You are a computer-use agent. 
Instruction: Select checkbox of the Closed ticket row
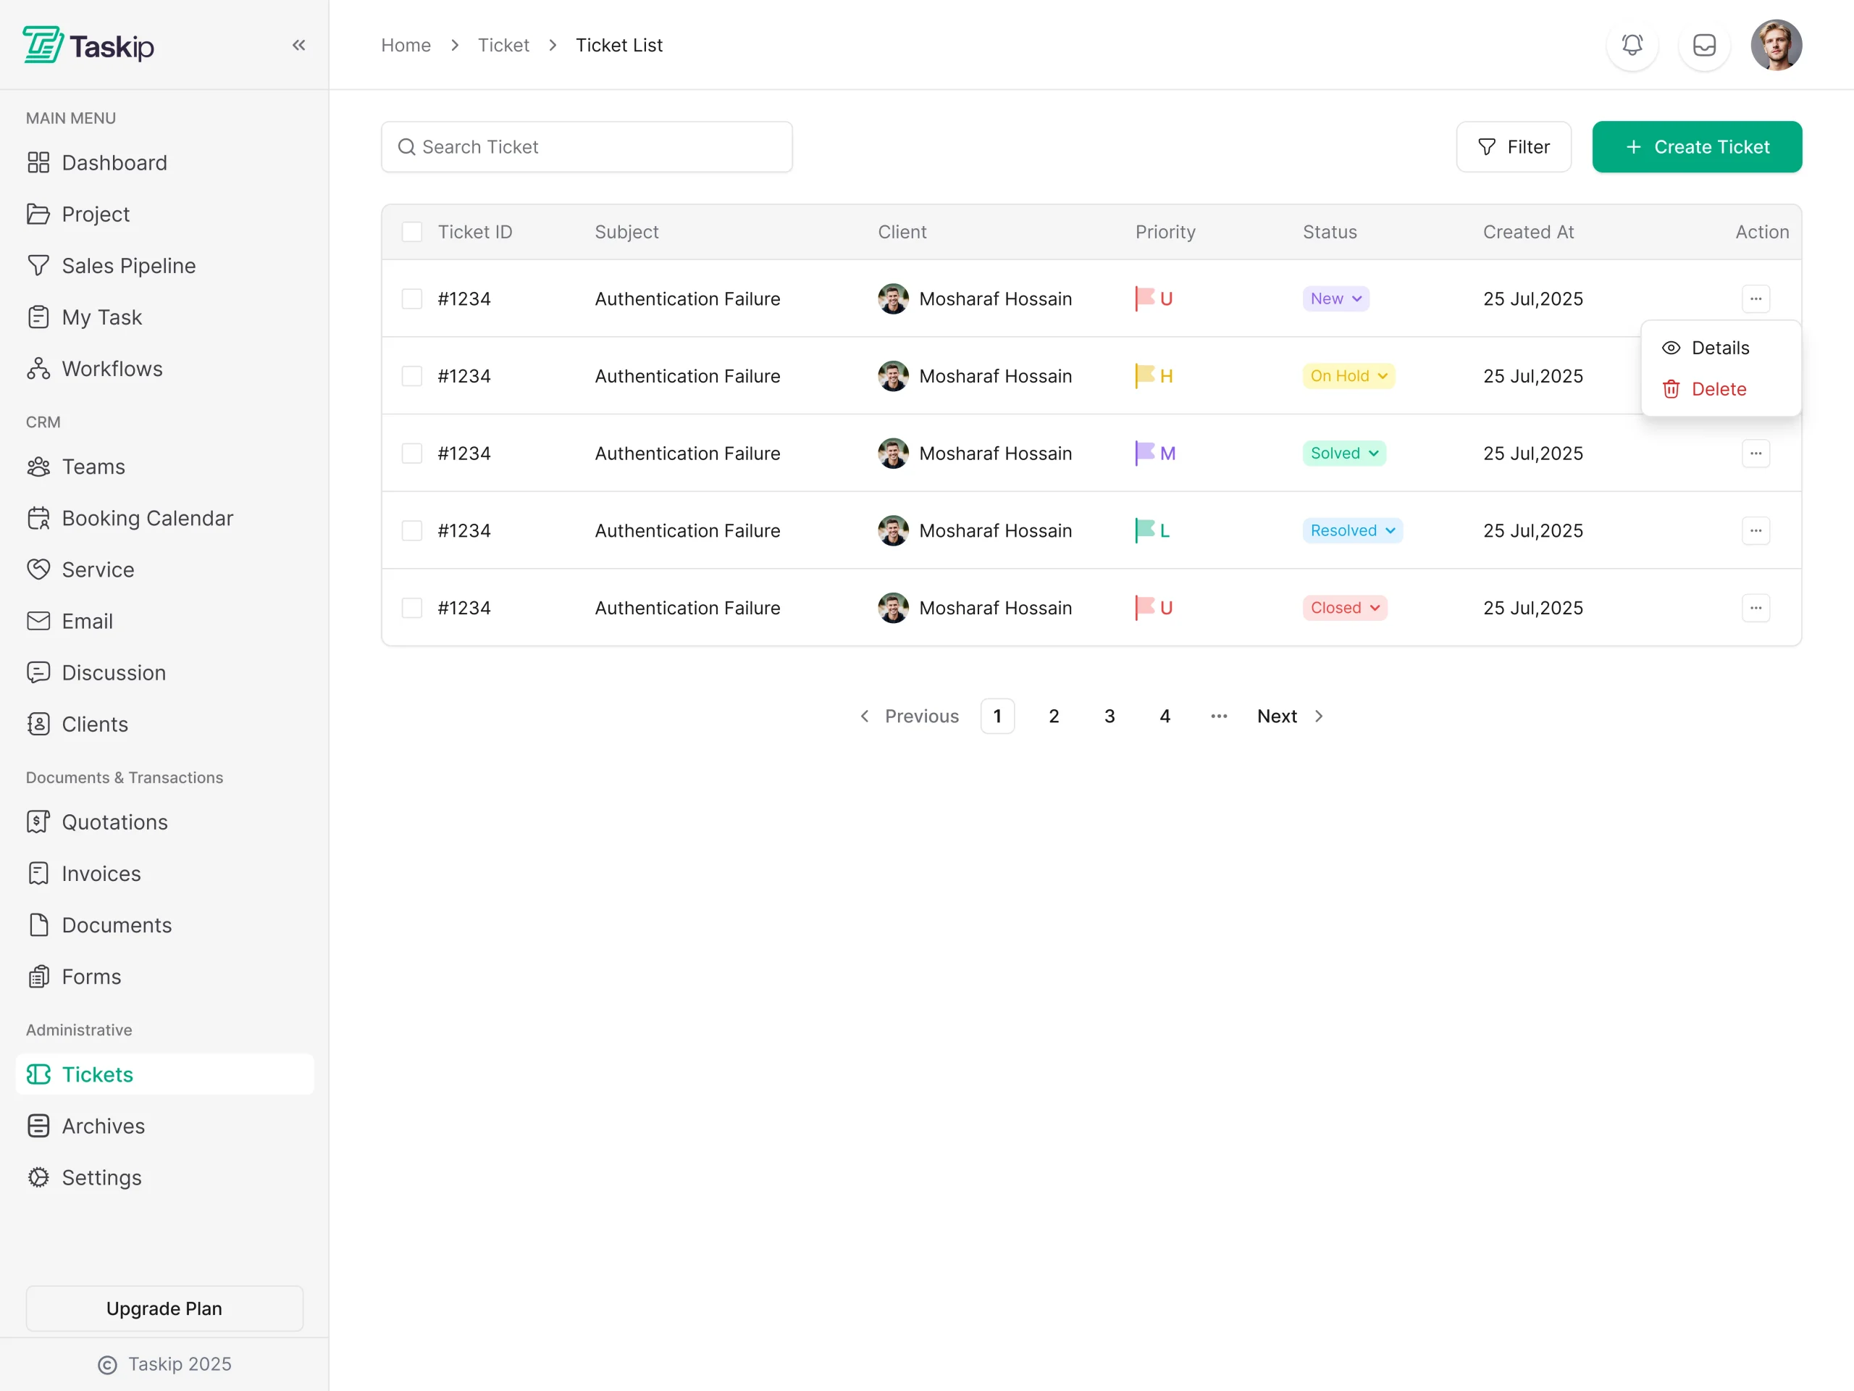pos(411,608)
